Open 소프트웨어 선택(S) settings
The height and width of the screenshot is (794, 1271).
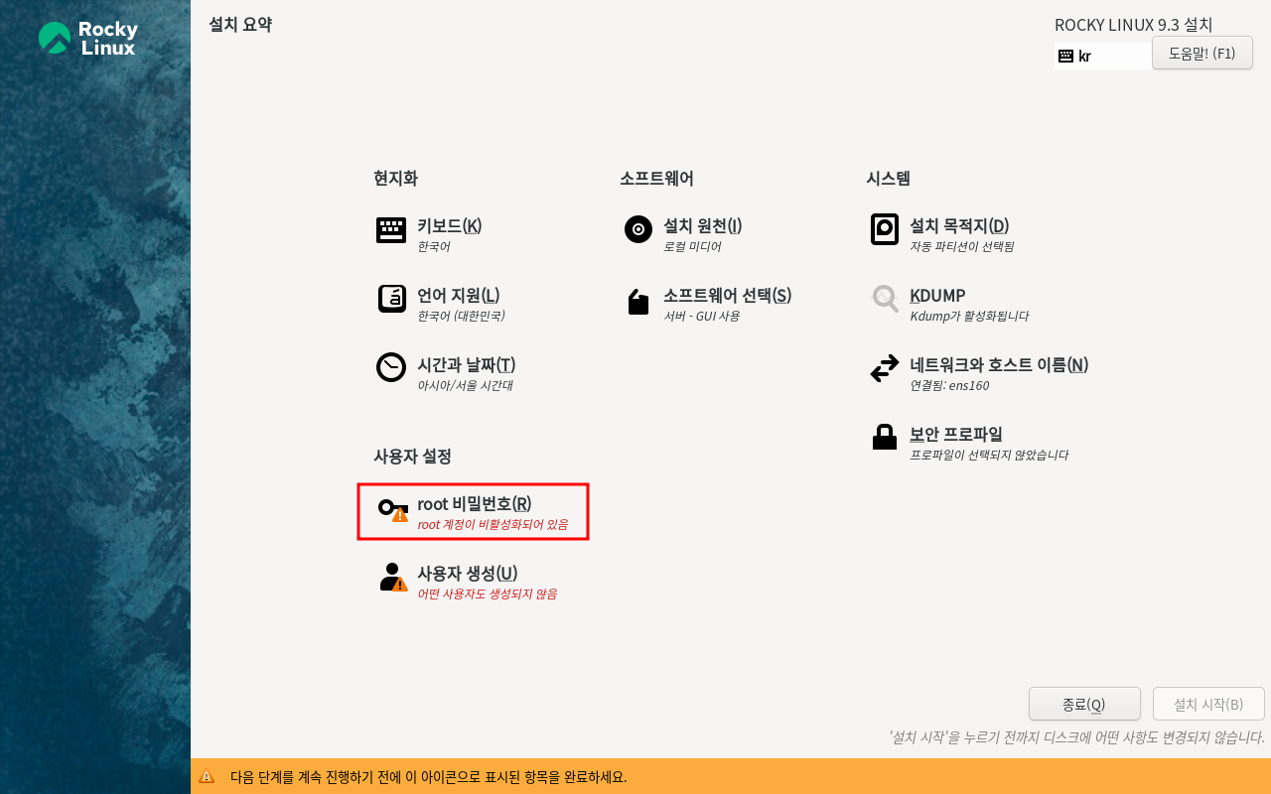[727, 295]
